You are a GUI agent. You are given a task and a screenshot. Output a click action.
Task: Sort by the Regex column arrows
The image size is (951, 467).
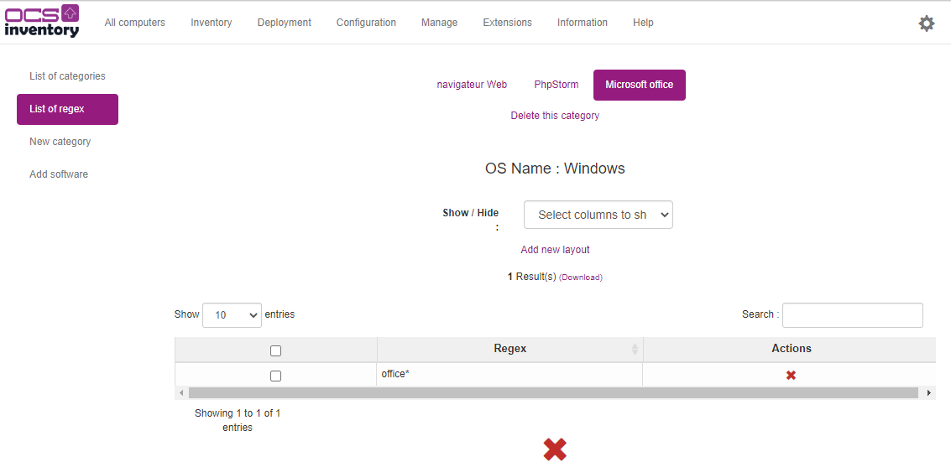point(635,349)
